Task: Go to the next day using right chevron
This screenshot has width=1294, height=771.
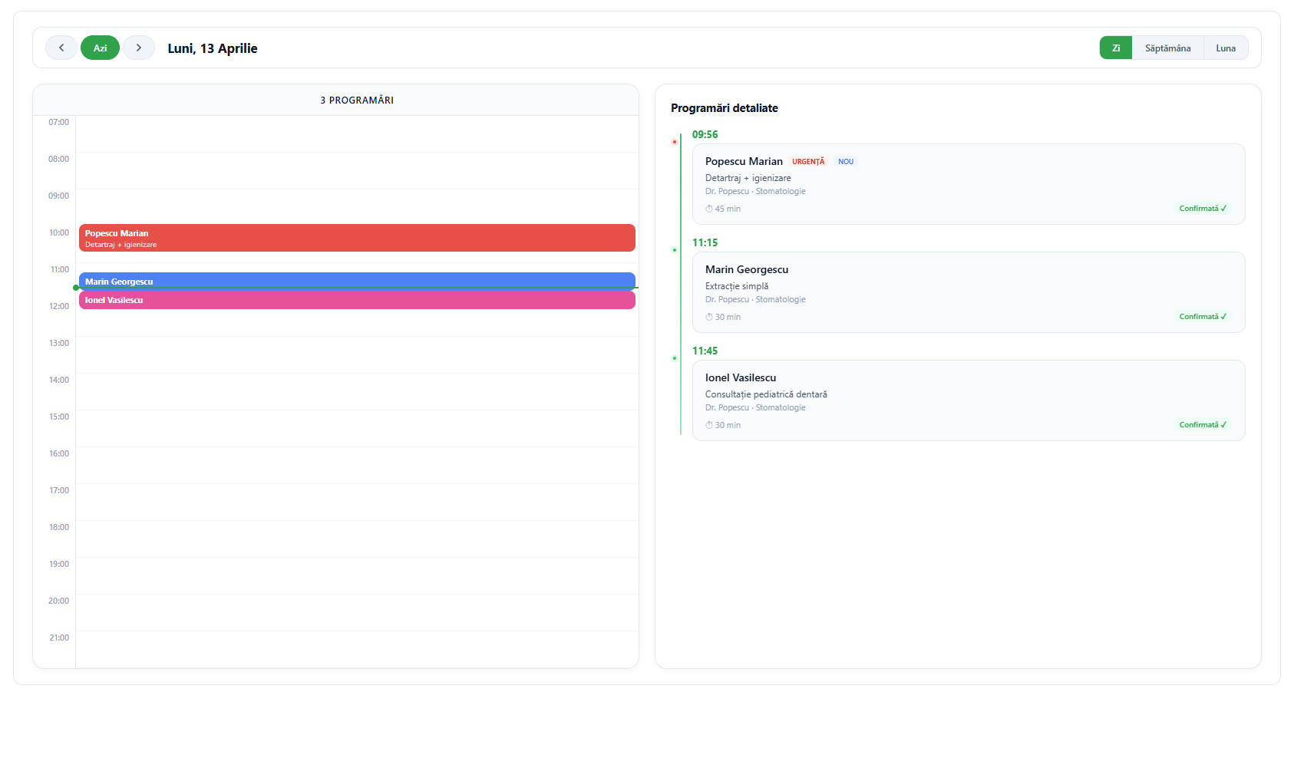Action: point(139,48)
